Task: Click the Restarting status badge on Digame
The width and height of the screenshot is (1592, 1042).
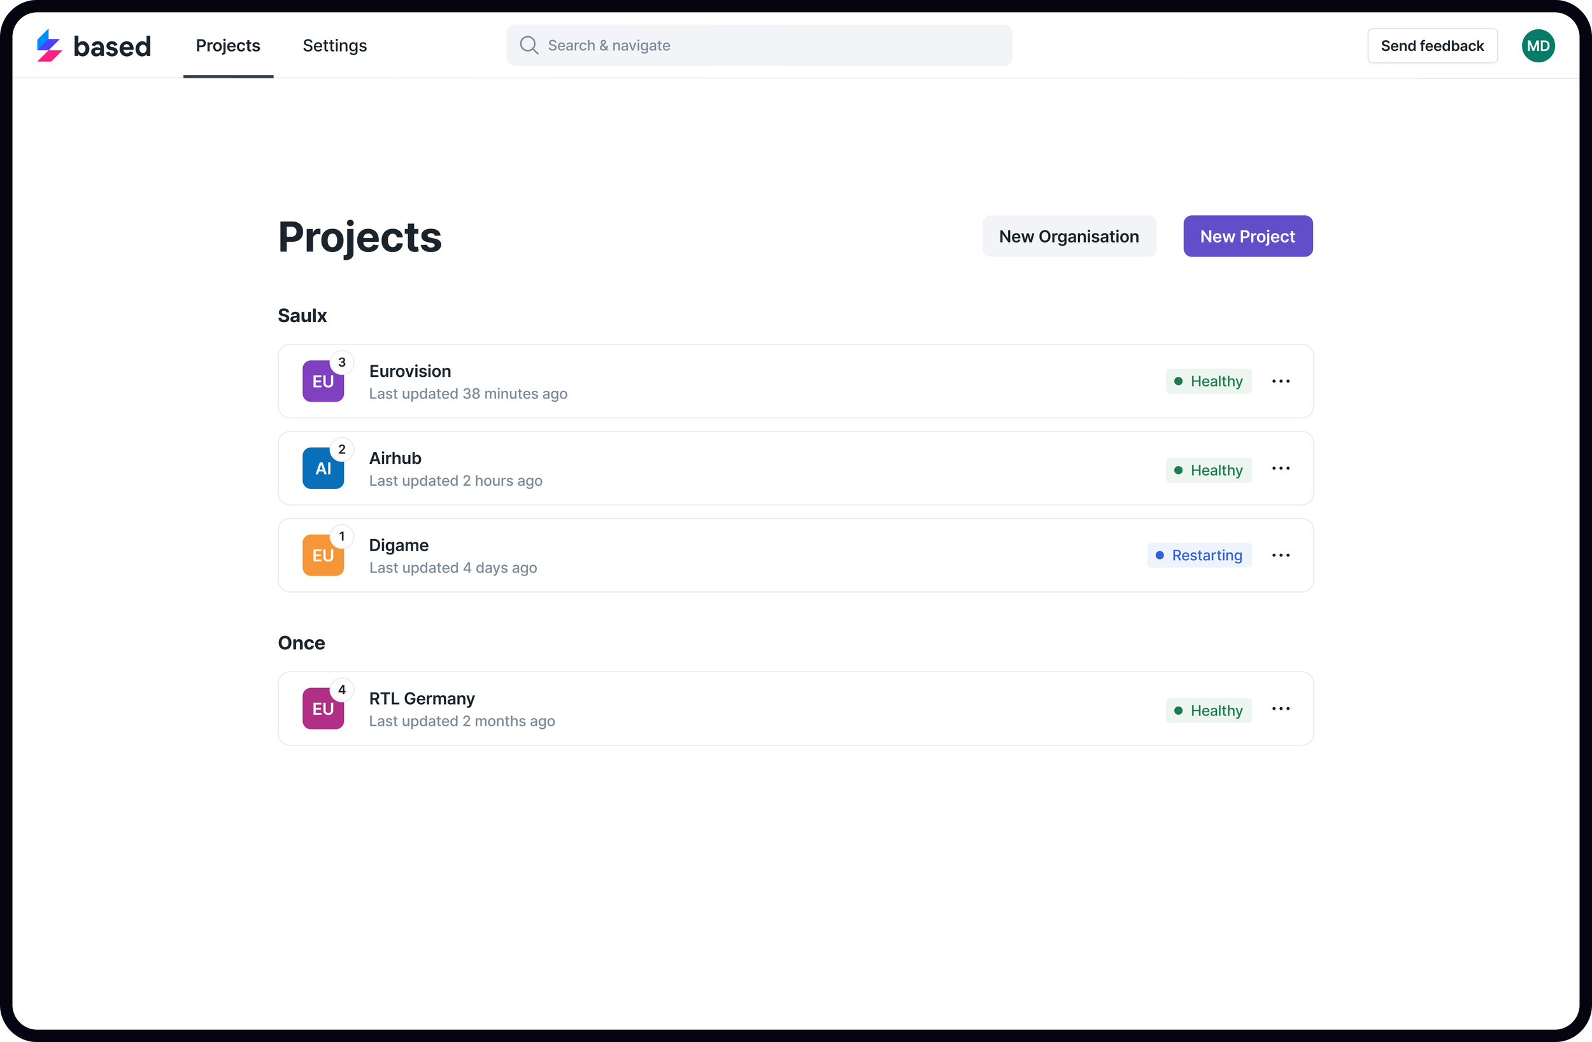Action: tap(1198, 555)
